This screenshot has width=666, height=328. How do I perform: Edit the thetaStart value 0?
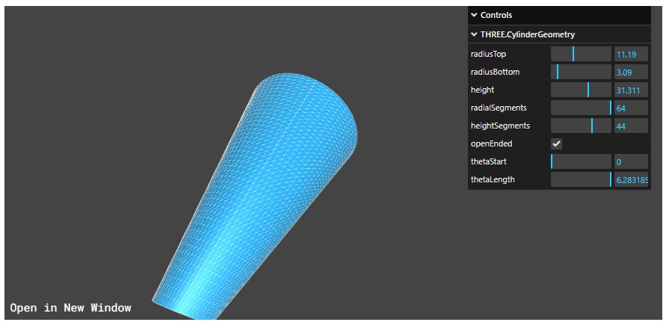(x=631, y=161)
